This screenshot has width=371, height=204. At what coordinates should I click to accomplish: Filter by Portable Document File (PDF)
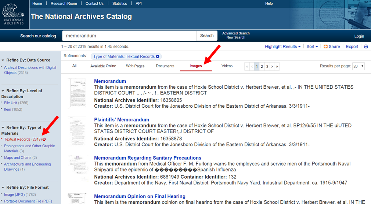tap(28, 201)
